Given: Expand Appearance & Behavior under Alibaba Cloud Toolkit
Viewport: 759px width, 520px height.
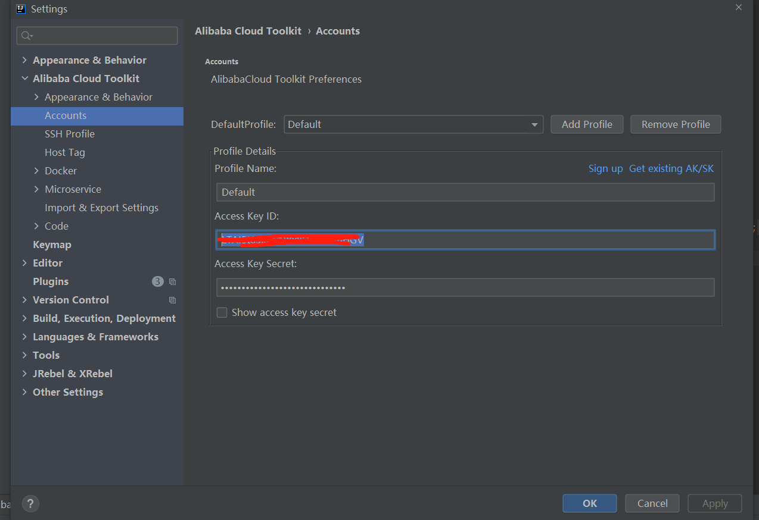Looking at the screenshot, I should (x=36, y=97).
